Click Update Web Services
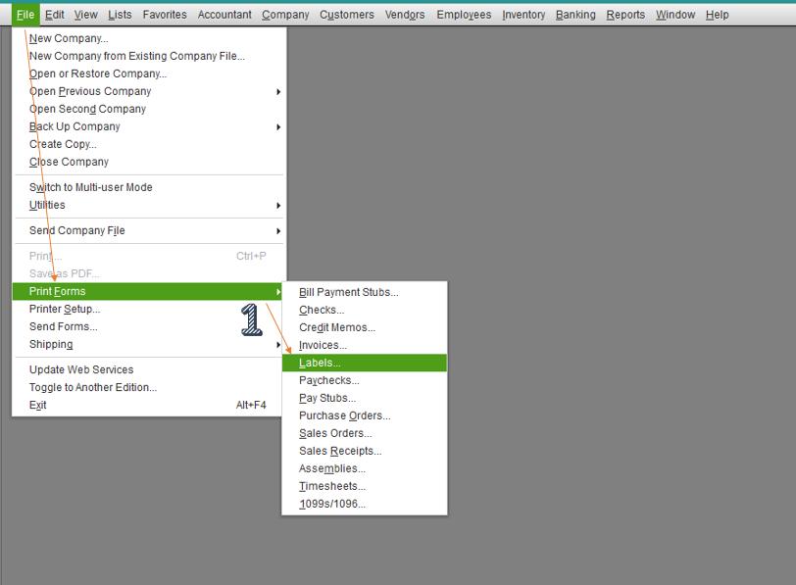Image resolution: width=796 pixels, height=585 pixels. point(148,369)
